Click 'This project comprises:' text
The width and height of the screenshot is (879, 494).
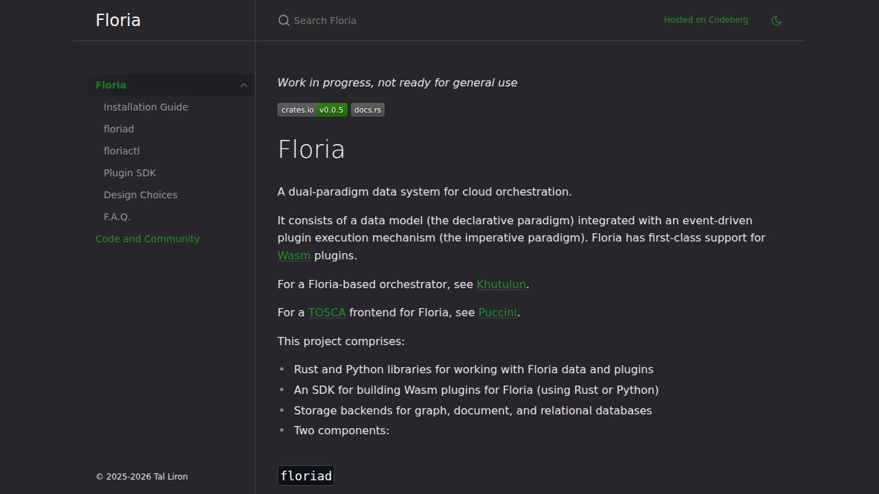point(341,341)
